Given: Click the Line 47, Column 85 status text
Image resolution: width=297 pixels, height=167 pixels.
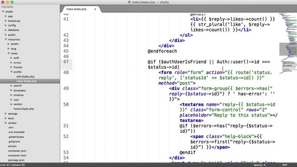Looking at the screenshot, I should point(13,165).
